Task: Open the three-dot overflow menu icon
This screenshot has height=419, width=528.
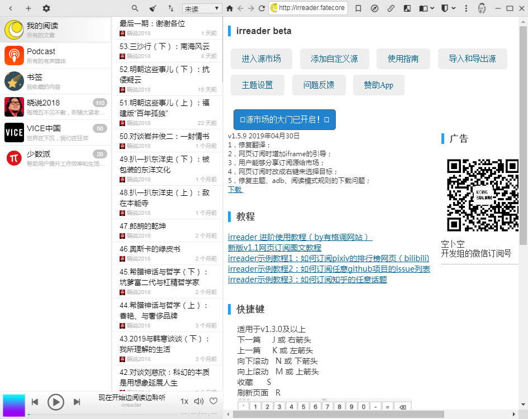Action: (466, 9)
